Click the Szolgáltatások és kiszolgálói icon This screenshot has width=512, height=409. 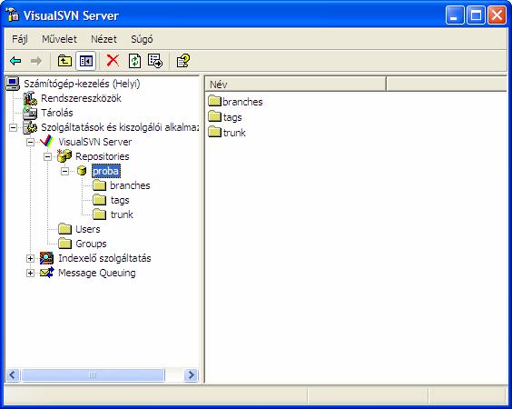click(30, 127)
